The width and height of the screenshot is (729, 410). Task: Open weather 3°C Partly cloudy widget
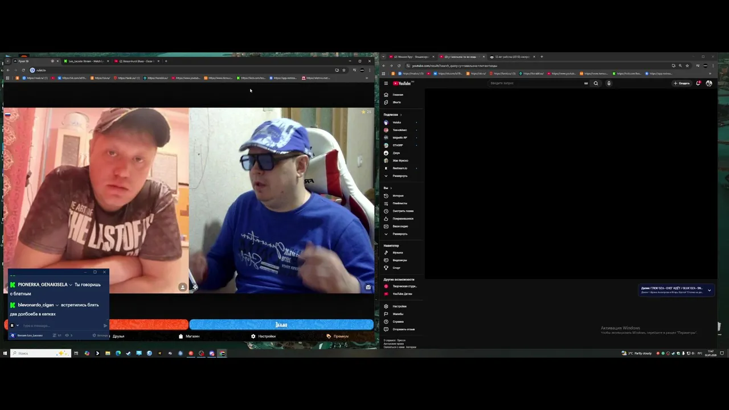coord(637,353)
